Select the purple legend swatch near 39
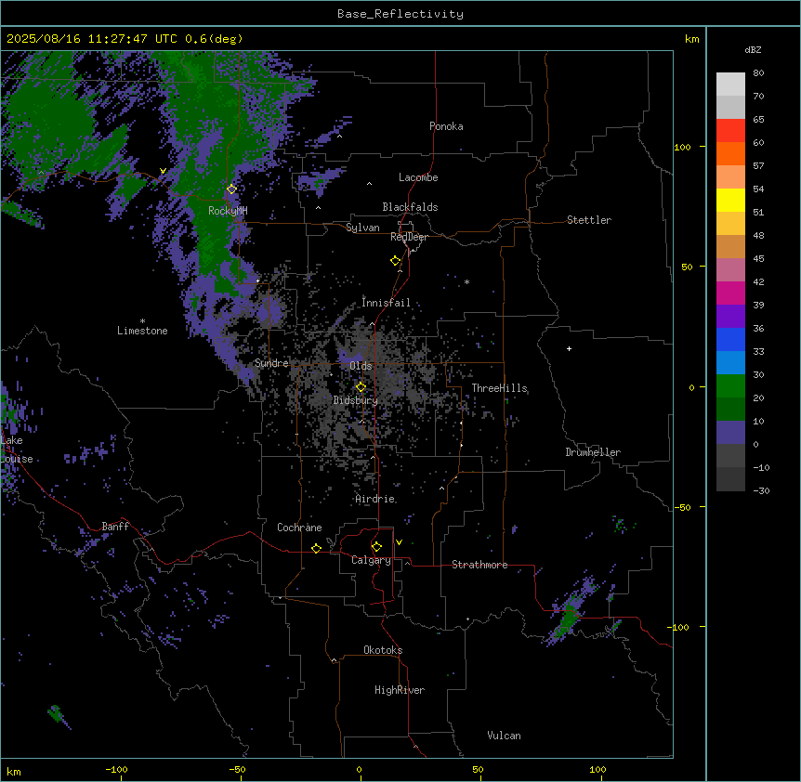Screen dimensions: 801x782 click(x=730, y=316)
